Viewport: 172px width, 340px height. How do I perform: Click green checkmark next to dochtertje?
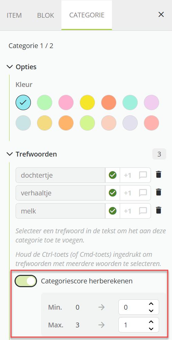point(112,175)
